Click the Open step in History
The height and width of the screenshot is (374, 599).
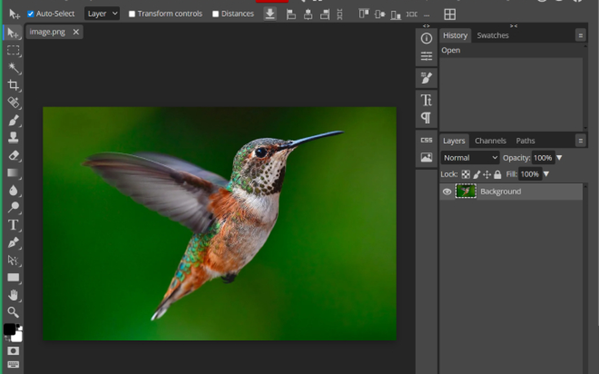point(511,50)
